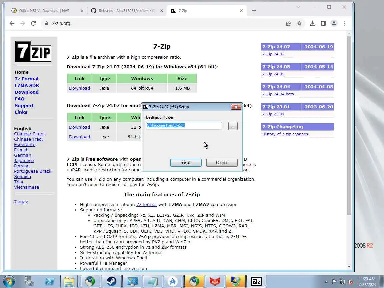Switch language to German
Viewport: 384px width, 288px height.
click(x=23, y=155)
